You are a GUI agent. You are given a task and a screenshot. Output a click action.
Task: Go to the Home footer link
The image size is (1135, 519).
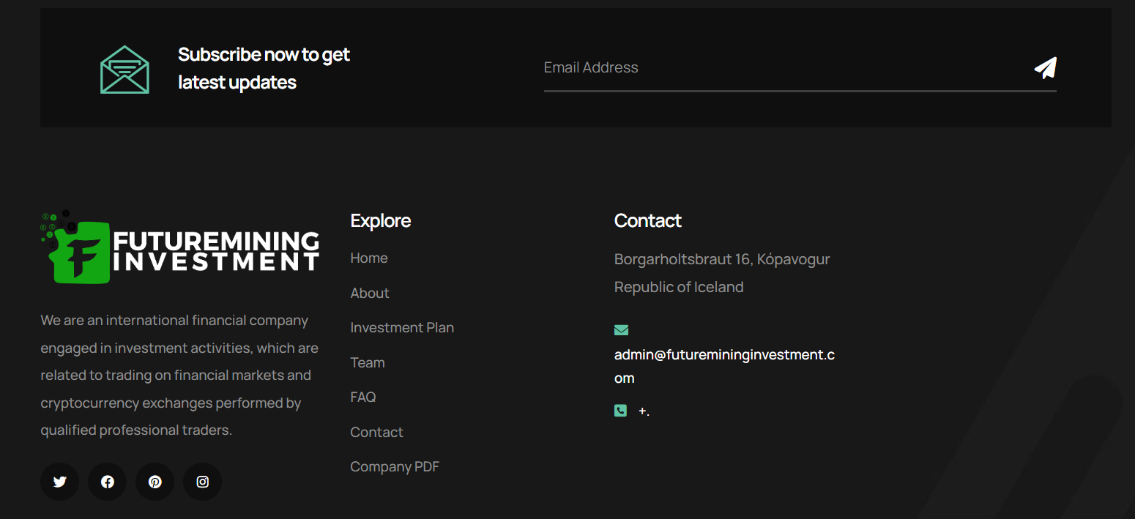tap(369, 258)
